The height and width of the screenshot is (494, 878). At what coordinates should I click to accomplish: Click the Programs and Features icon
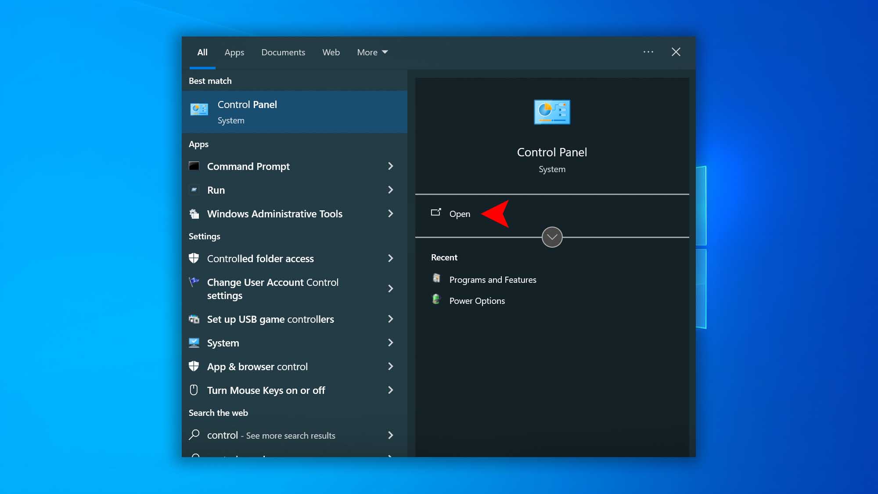(436, 278)
